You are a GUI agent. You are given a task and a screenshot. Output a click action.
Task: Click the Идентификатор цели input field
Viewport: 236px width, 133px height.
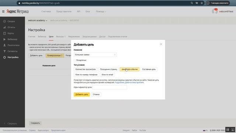coord(110,87)
